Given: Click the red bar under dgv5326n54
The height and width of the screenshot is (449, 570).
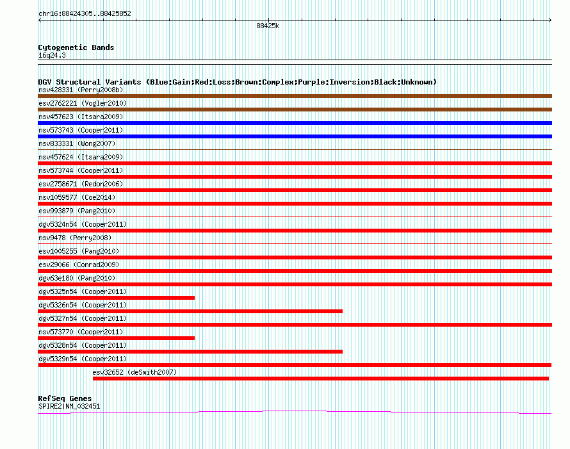Looking at the screenshot, I should coord(190,311).
